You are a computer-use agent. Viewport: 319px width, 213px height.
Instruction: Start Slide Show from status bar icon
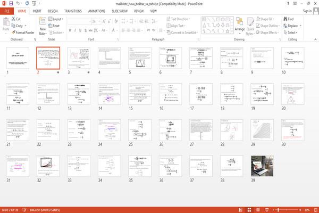coord(267,210)
